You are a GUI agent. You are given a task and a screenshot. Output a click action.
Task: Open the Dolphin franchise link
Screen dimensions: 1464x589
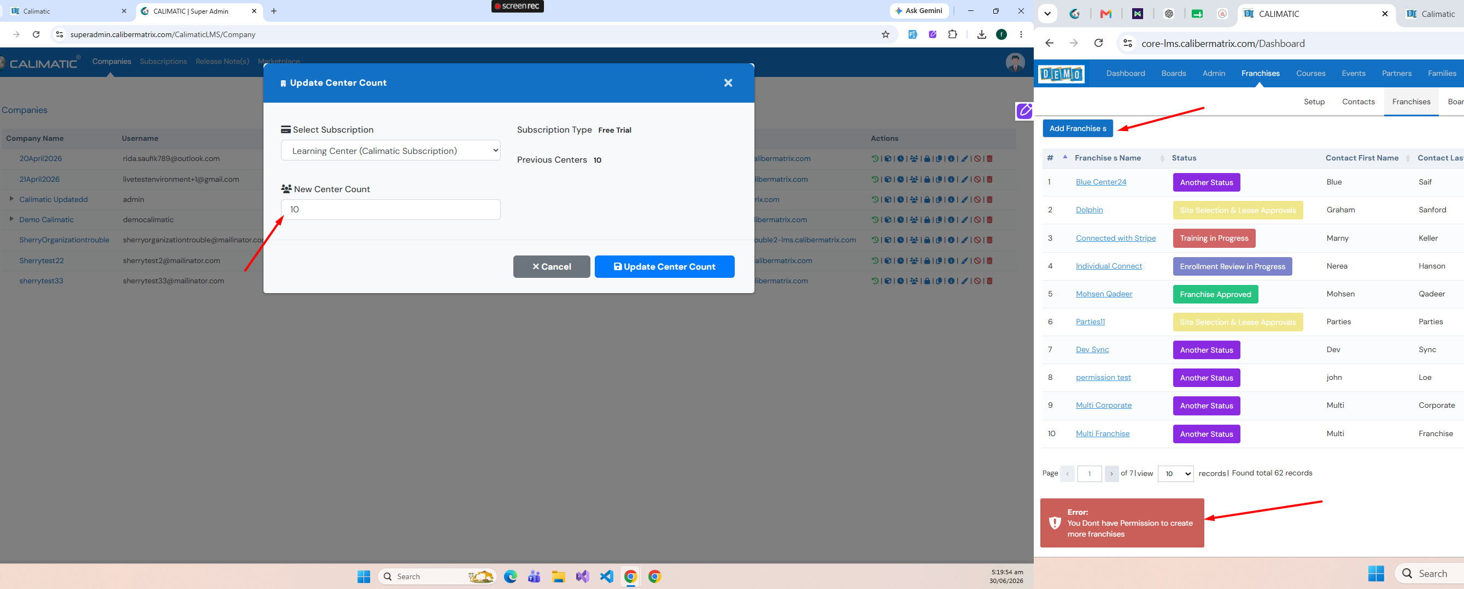pyautogui.click(x=1089, y=210)
